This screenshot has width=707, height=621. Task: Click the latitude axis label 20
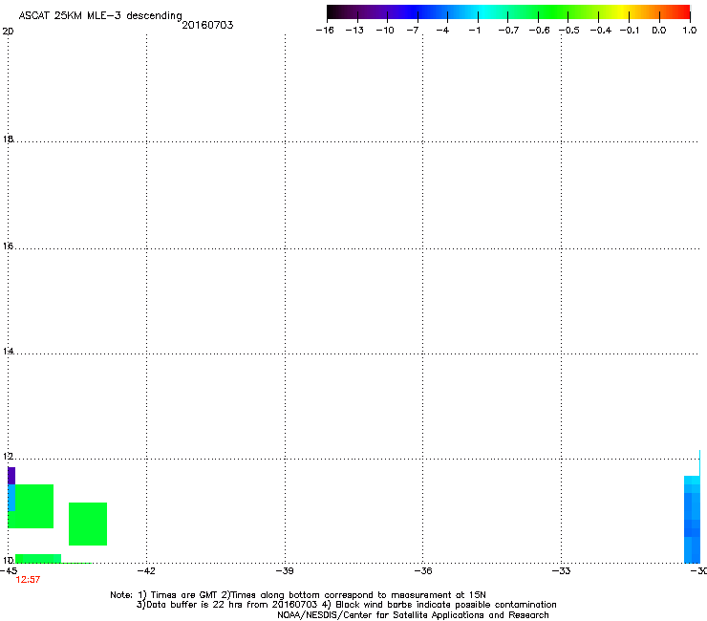coord(8,32)
